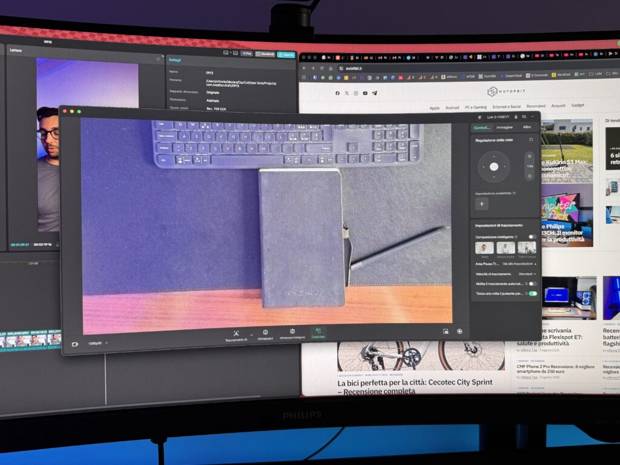Enable the Composizione intelligente toggle
This screenshot has width=620, height=465.
[x=532, y=237]
